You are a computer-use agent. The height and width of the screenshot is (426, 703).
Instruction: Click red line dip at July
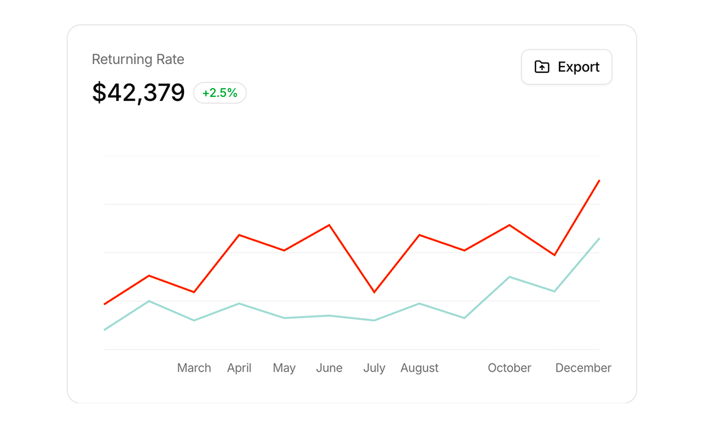374,292
